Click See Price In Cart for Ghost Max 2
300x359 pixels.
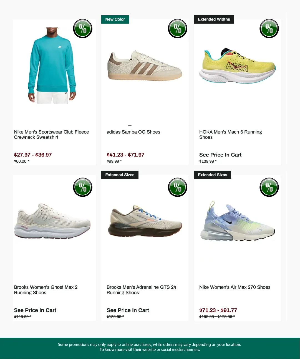pos(35,310)
